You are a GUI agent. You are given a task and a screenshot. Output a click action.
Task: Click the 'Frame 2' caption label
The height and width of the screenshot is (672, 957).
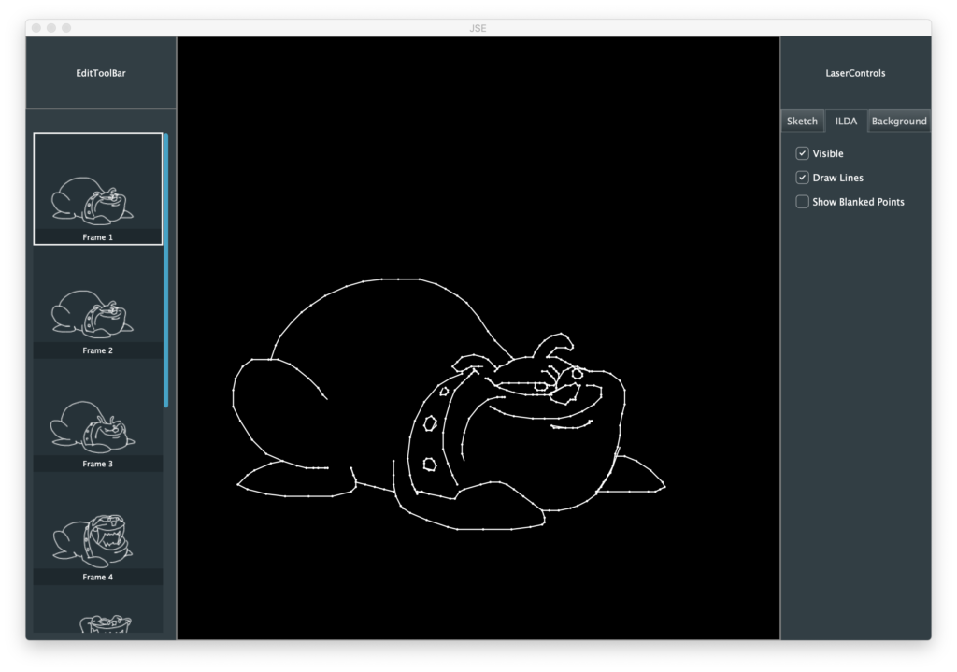97,350
